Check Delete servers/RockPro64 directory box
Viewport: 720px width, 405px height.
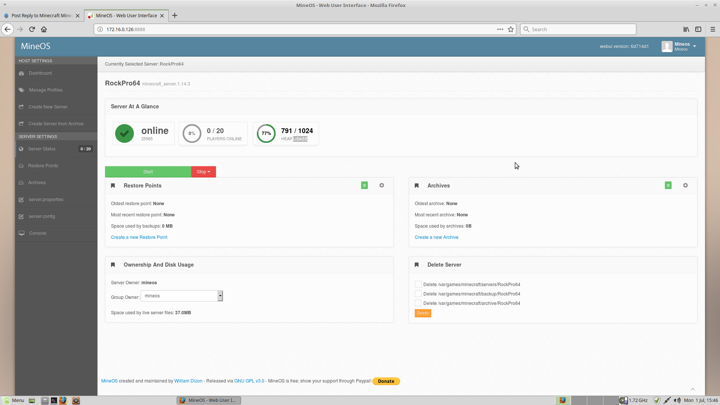coord(418,284)
